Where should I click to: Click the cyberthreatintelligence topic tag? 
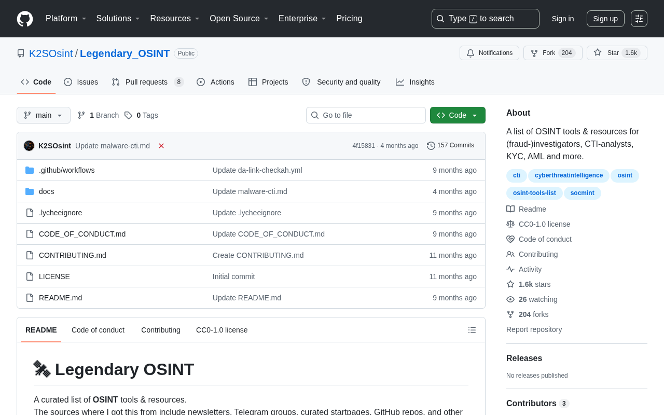pyautogui.click(x=569, y=175)
